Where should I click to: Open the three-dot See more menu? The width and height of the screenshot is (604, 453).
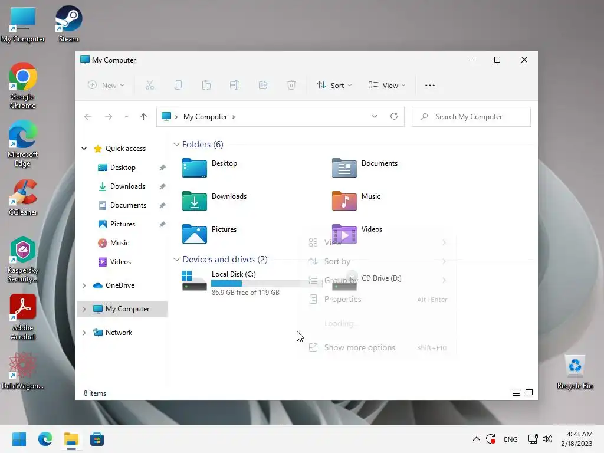[x=430, y=86]
